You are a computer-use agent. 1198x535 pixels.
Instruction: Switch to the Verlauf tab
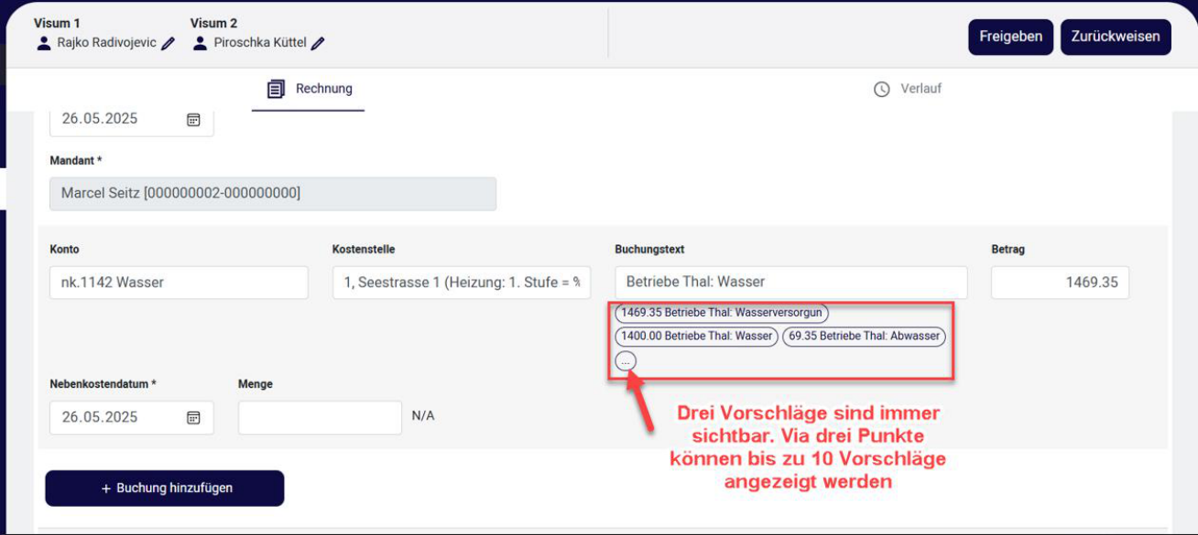(x=908, y=90)
